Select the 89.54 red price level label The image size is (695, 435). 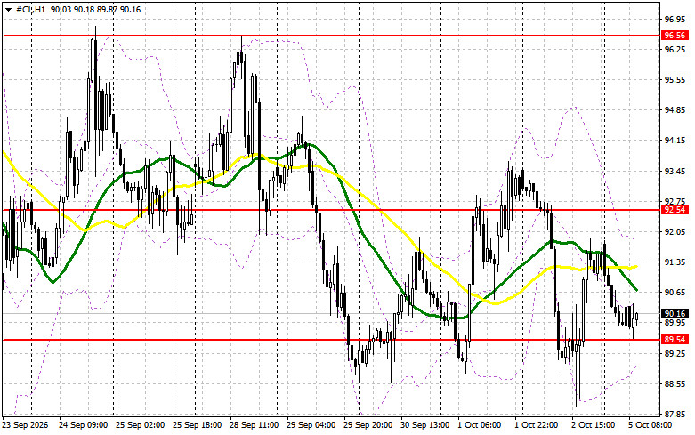click(675, 339)
